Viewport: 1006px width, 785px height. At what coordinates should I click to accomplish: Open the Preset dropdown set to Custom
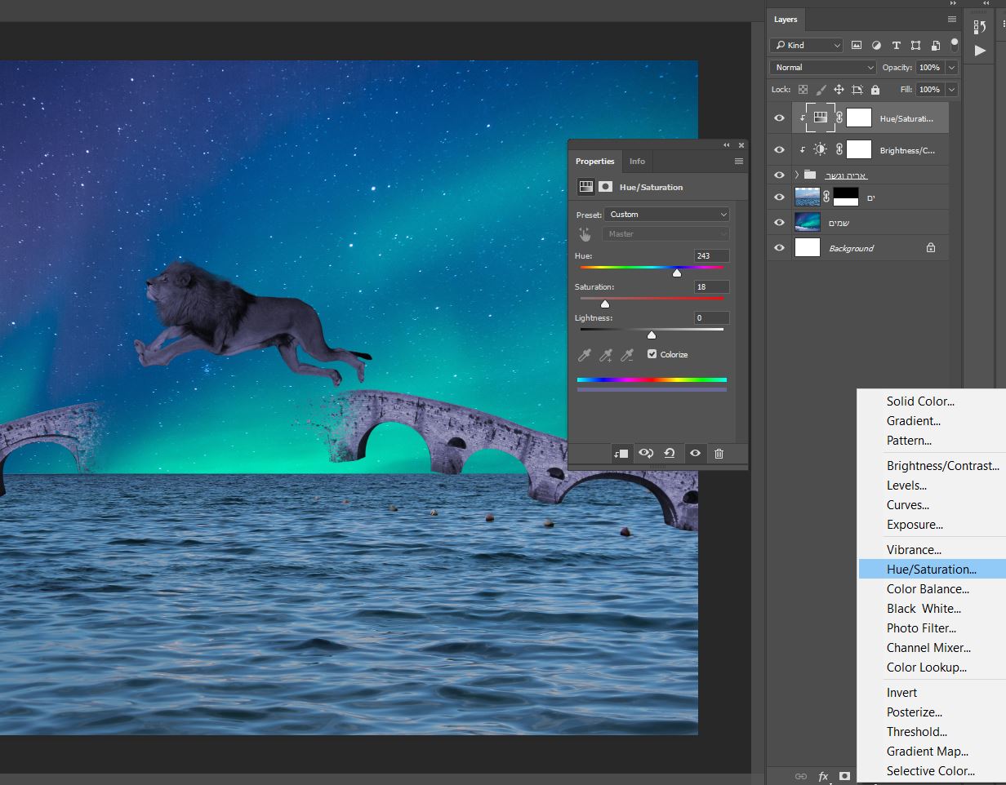667,215
